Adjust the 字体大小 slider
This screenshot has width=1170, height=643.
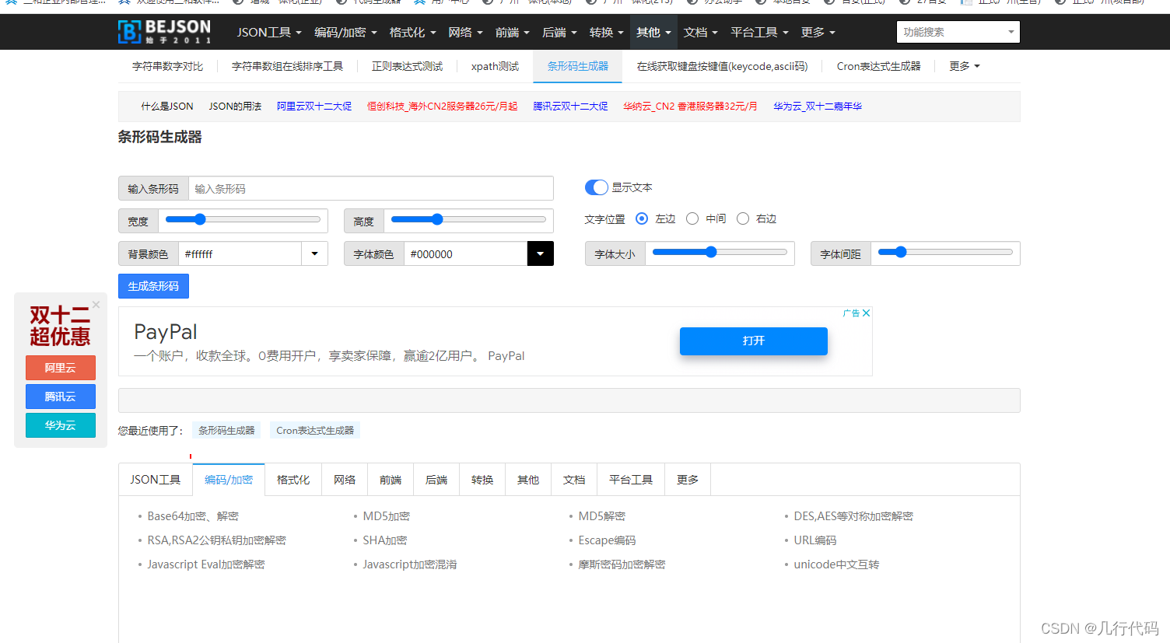coord(710,252)
